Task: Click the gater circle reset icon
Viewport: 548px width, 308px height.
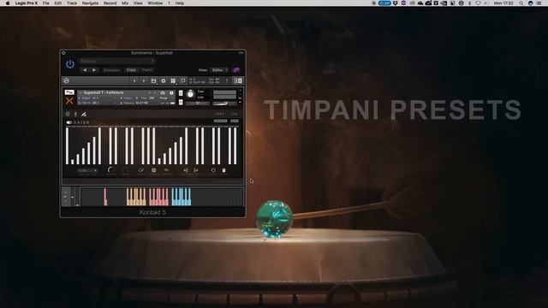Action: 213,170
